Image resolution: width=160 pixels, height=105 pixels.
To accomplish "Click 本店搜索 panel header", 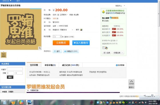I will pyautogui.click(x=13, y=64).
